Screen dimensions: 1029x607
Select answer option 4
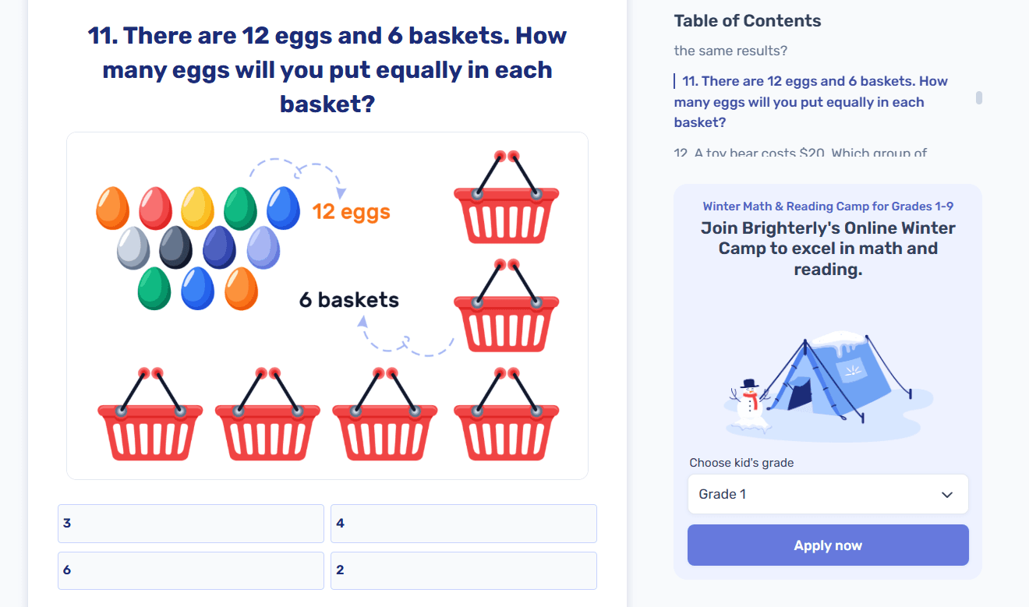point(463,524)
